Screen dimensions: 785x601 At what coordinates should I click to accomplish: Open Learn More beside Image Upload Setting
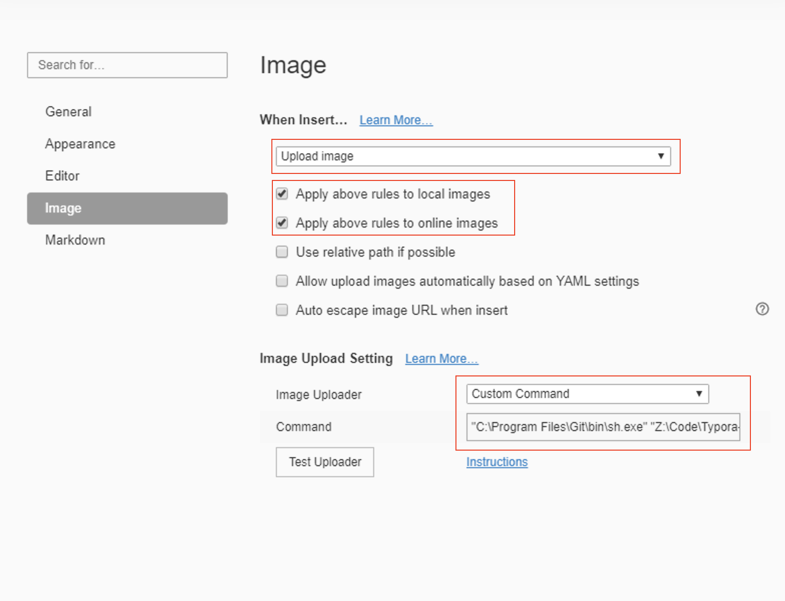coord(441,359)
